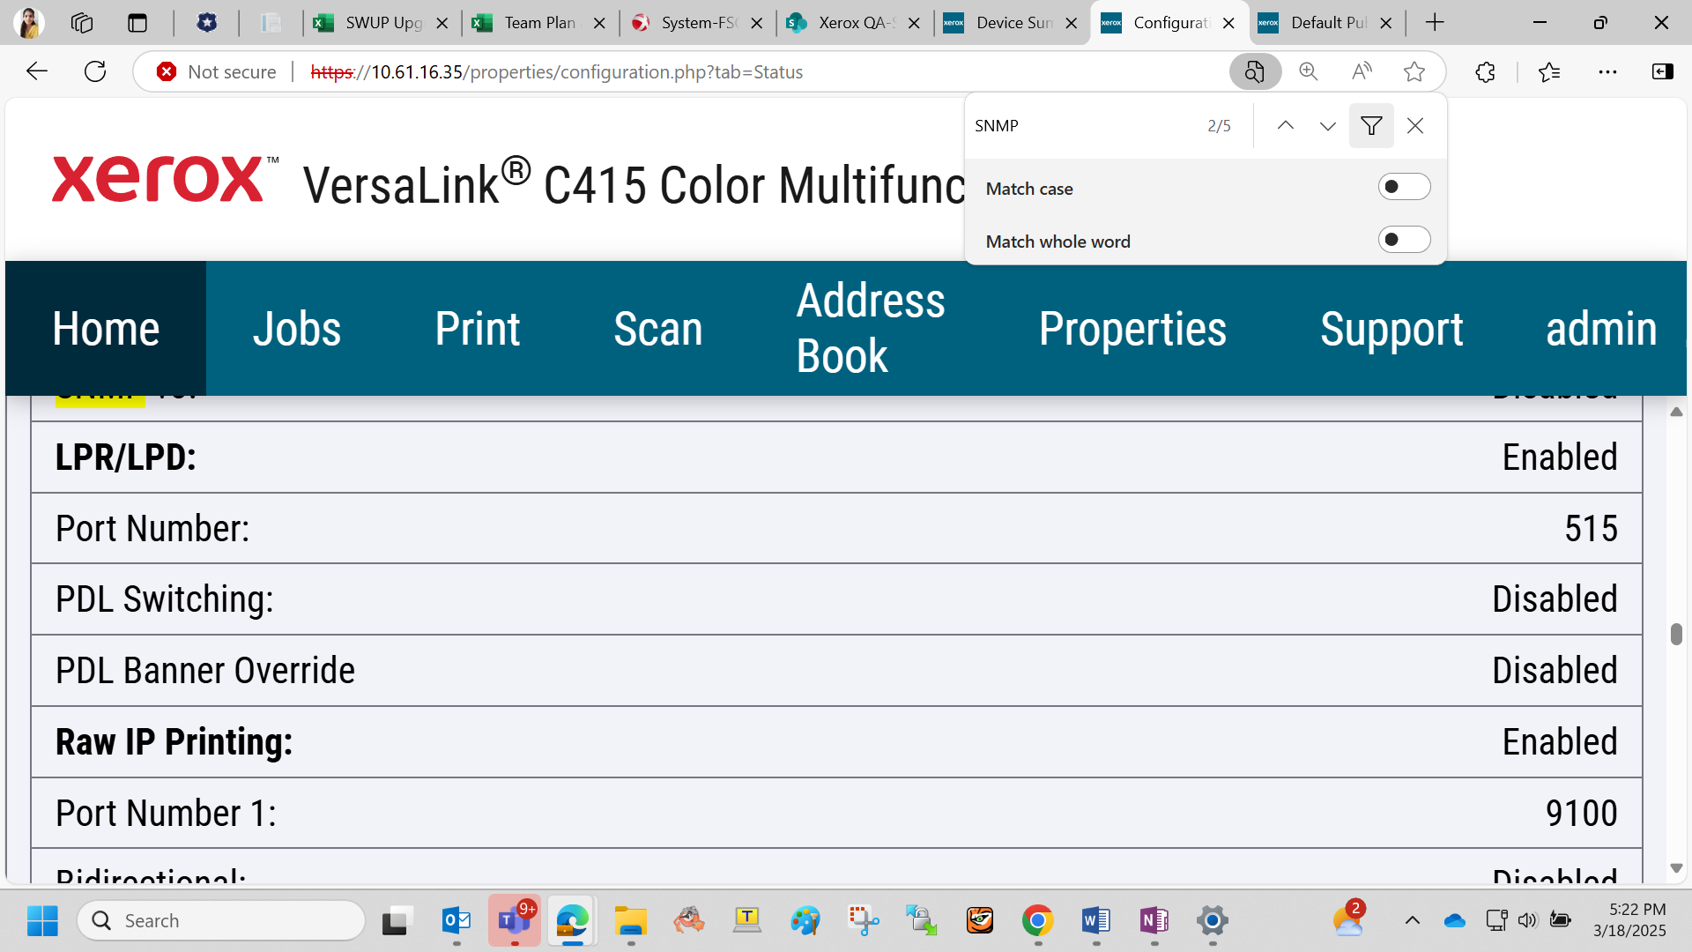Screen dimensions: 1692x952
Task: Activate the Read aloud icon
Action: pos(1362,71)
